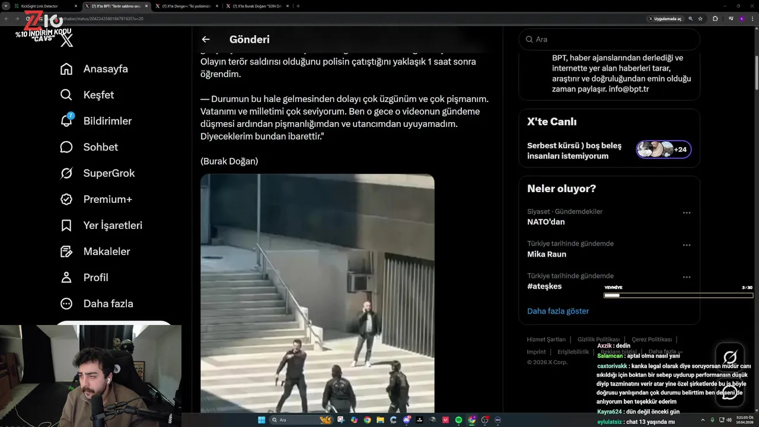Open more options for NATO'dan trend
This screenshot has height=427, width=759.
click(x=687, y=212)
